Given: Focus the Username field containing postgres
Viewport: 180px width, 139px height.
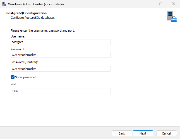Looking at the screenshot, I should 61,42.
